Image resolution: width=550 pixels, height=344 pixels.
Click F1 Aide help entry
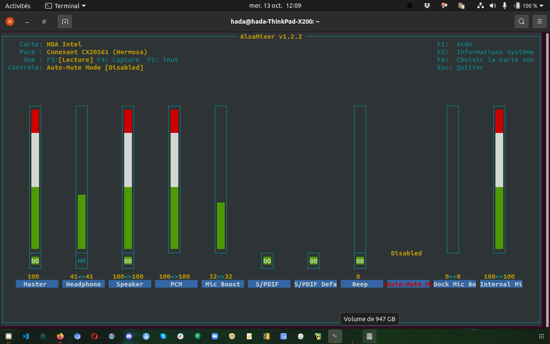pos(455,44)
